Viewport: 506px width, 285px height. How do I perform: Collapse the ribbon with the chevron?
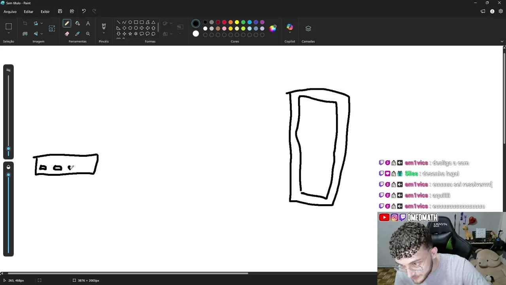[502, 41]
